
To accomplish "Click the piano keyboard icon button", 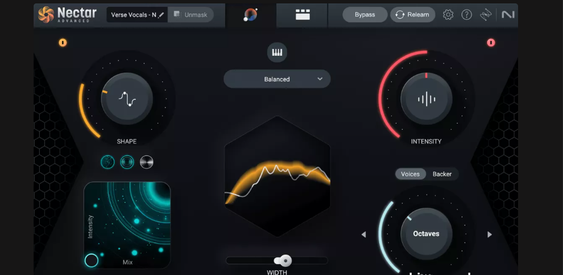I will [x=277, y=52].
